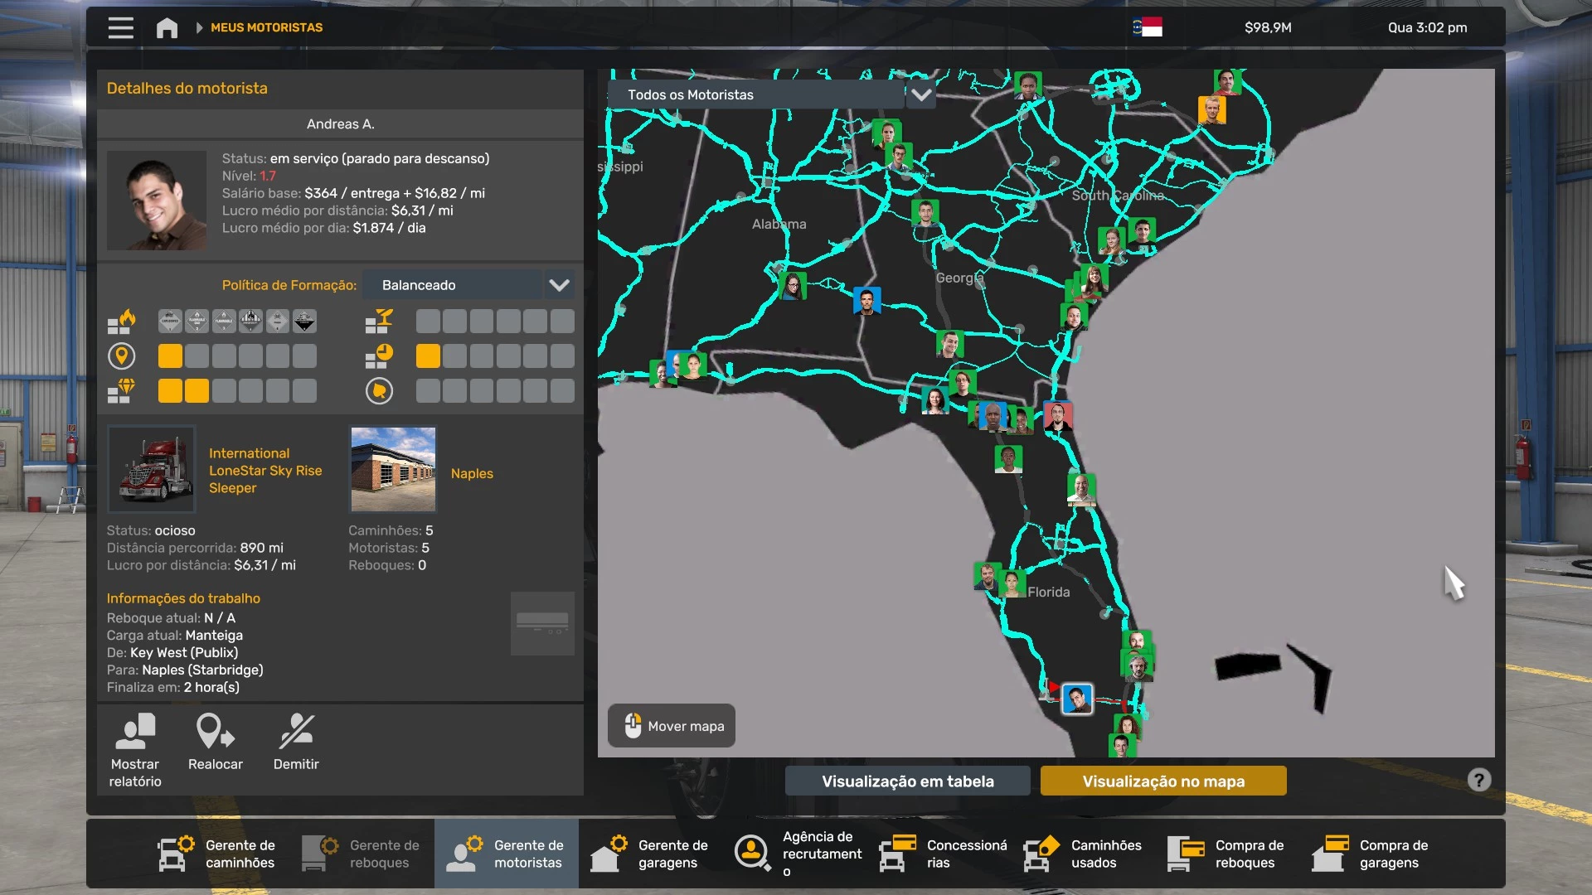Viewport: 1592px width, 895px height.
Task: Open the hamburger main menu
Action: [x=120, y=27]
